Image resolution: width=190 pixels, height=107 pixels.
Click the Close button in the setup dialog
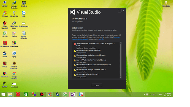(97, 85)
